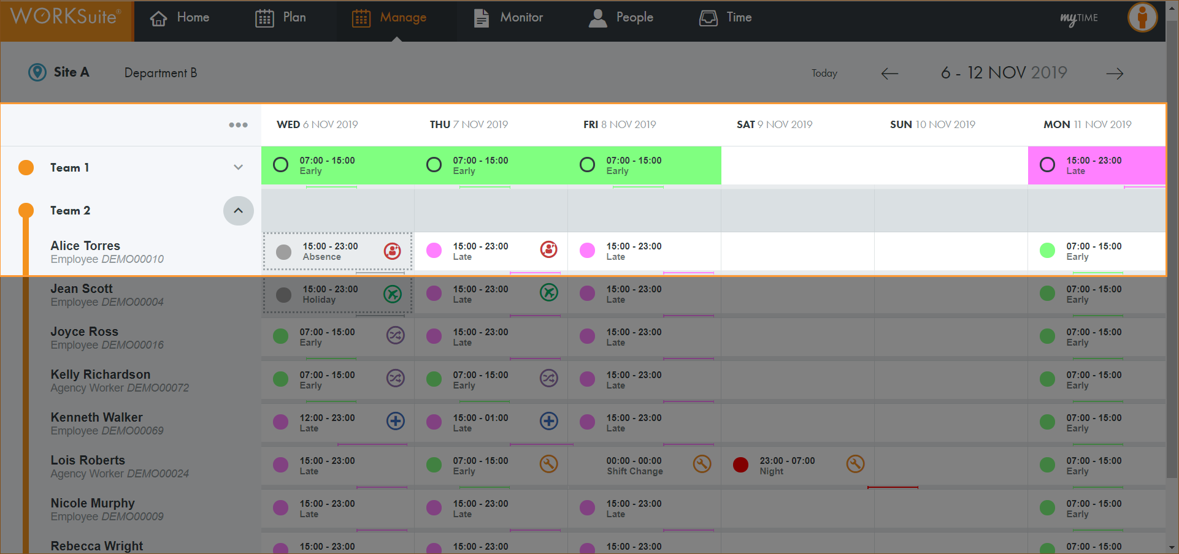
Task: Click the user profile avatar icon
Action: 1142,17
